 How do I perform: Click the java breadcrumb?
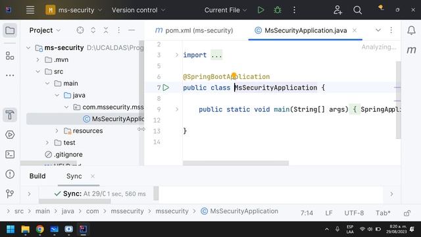pyautogui.click(x=68, y=211)
